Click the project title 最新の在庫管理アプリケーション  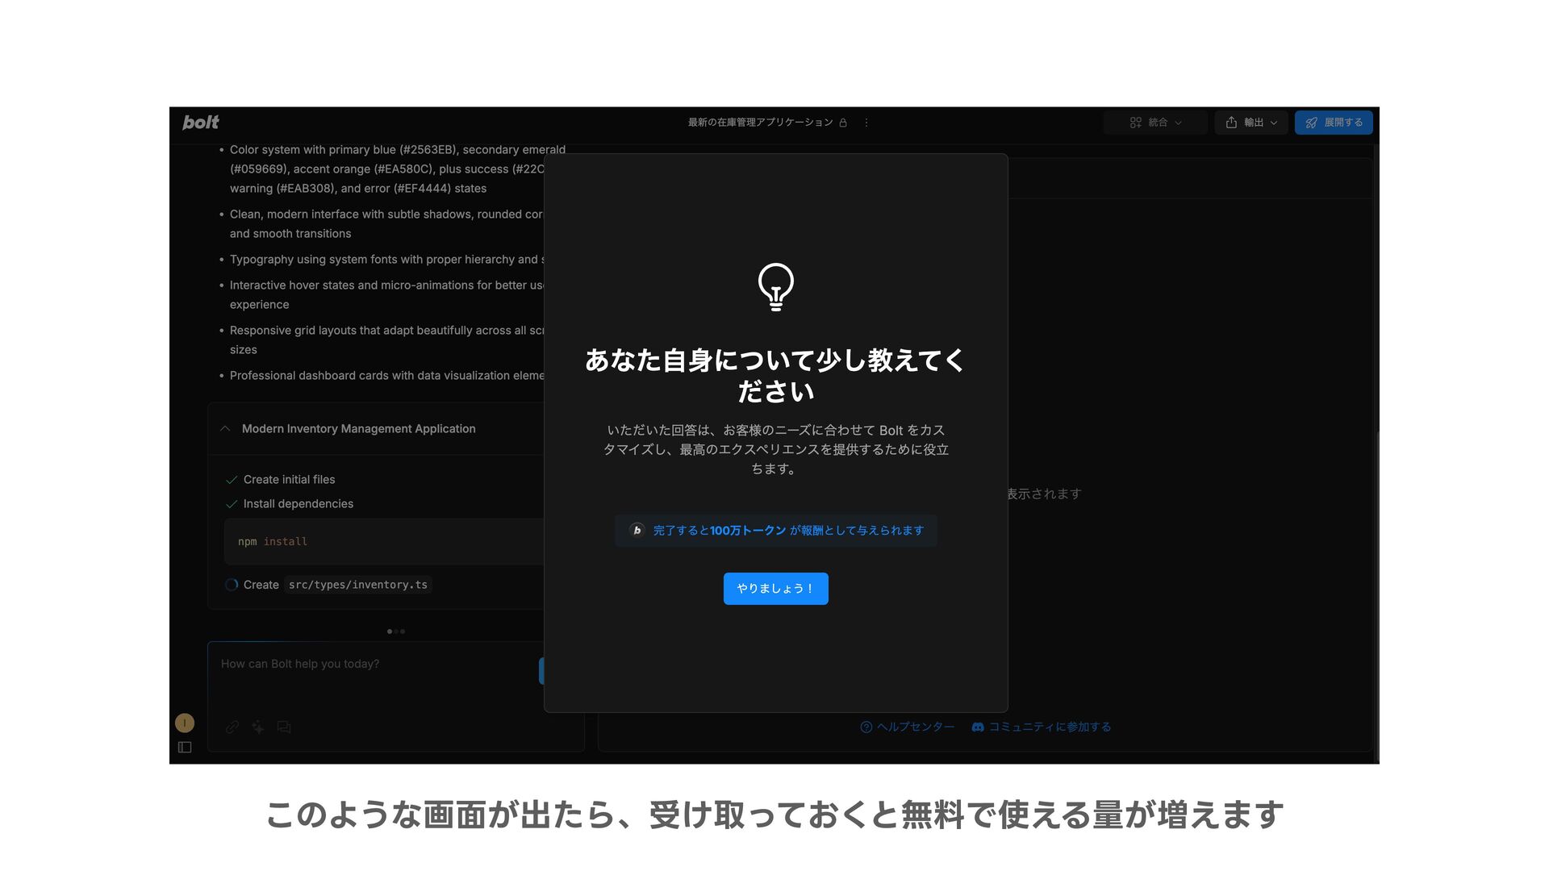tap(760, 123)
